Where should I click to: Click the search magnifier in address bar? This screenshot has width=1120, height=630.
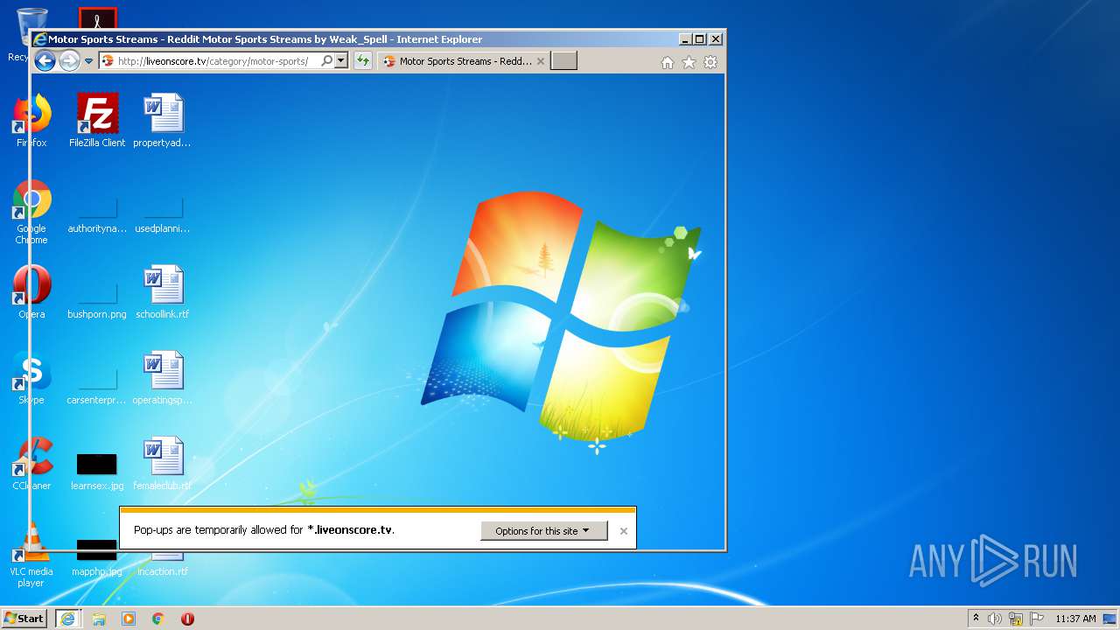pyautogui.click(x=327, y=61)
